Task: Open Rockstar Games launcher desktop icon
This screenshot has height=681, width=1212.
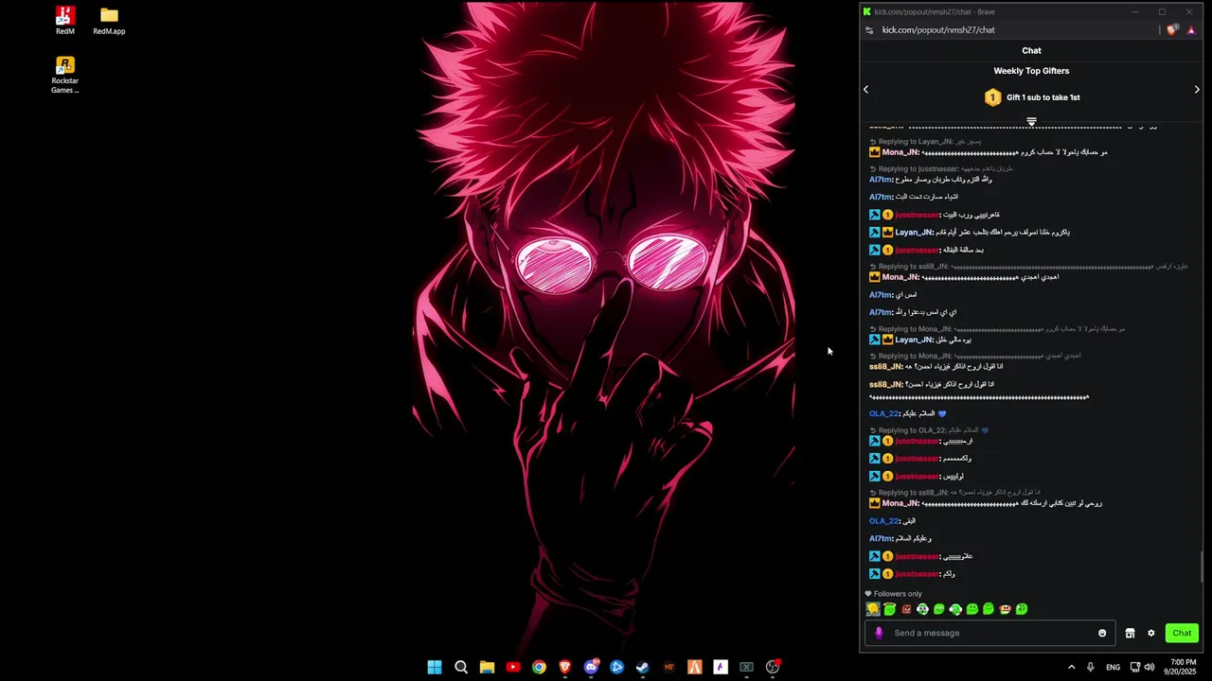Action: click(x=64, y=75)
